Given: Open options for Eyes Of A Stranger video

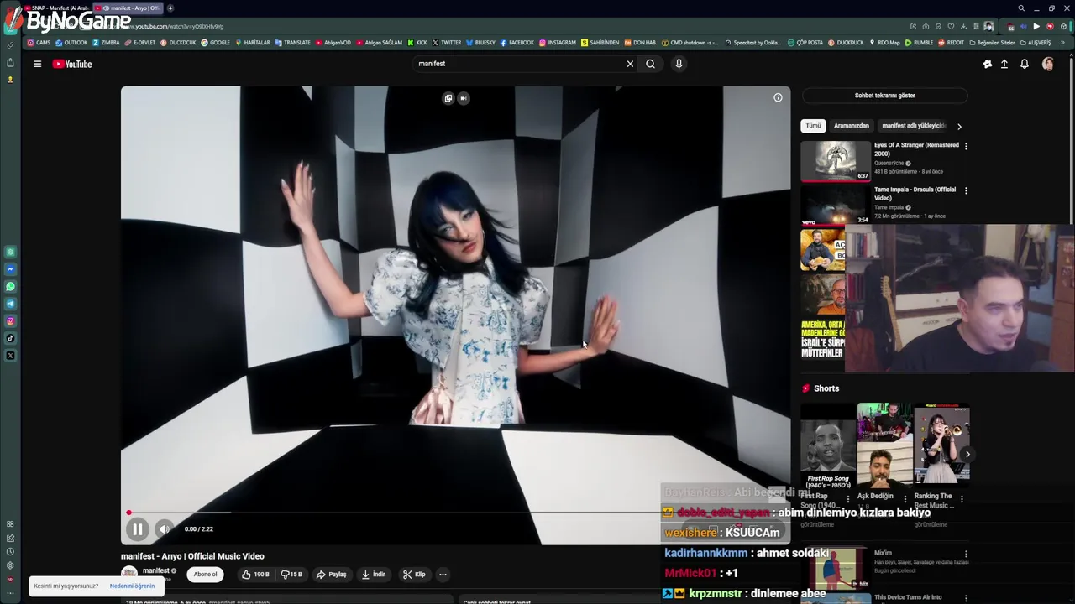Looking at the screenshot, I should pos(966,146).
